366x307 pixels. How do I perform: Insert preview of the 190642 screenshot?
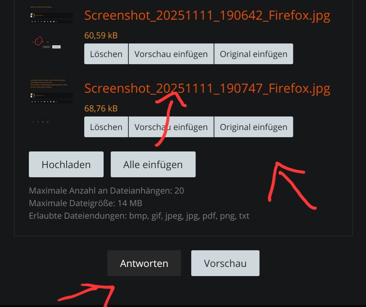171,54
